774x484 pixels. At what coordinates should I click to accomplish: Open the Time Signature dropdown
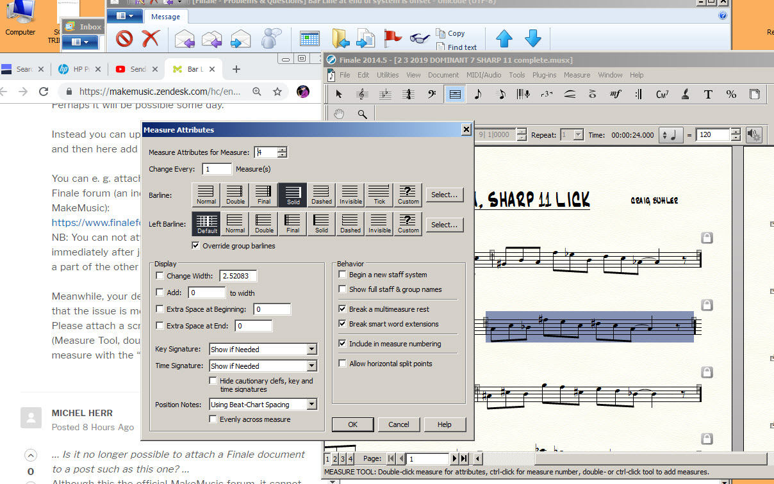[311, 366]
